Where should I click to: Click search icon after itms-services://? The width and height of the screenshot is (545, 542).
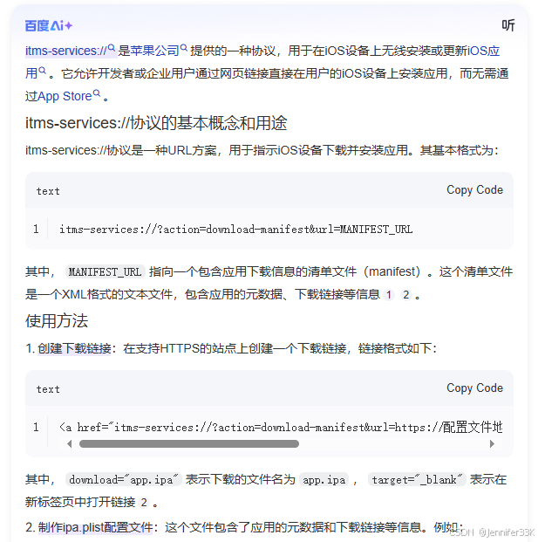point(112,48)
